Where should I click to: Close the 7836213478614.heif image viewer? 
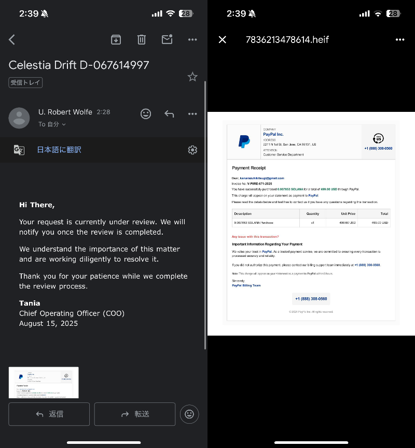223,40
